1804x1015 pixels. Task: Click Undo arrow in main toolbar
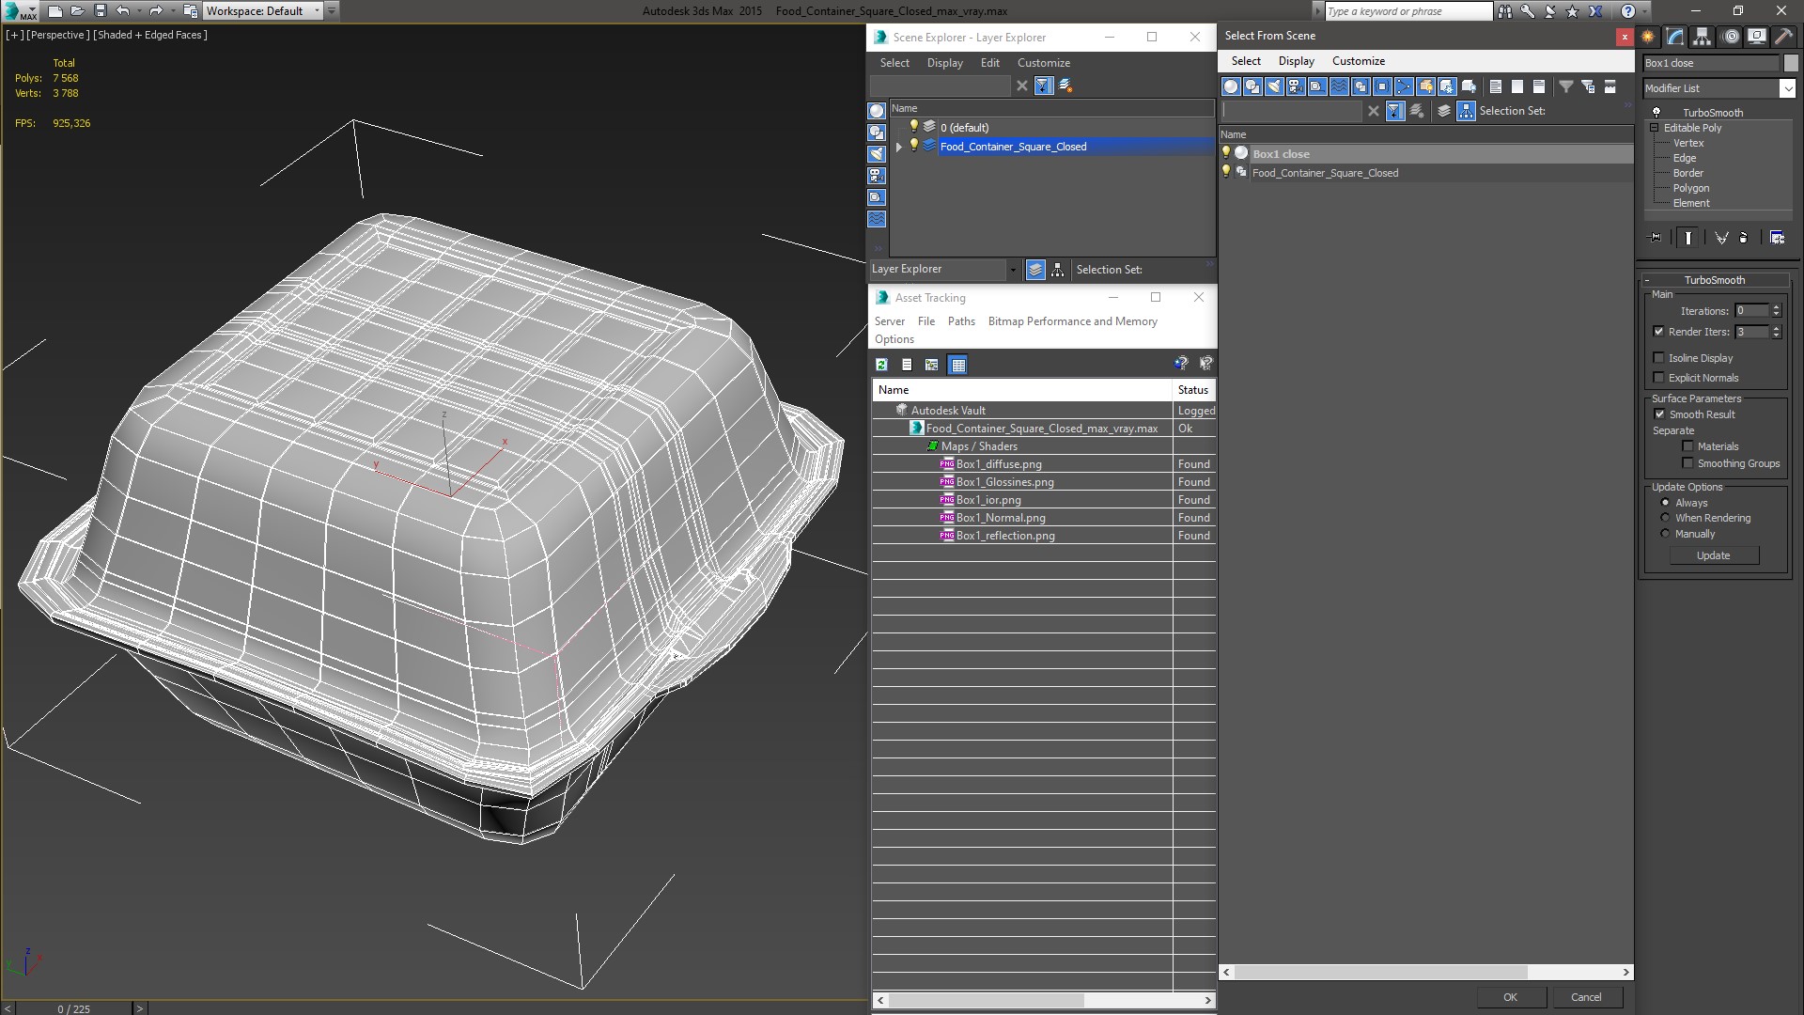[123, 11]
